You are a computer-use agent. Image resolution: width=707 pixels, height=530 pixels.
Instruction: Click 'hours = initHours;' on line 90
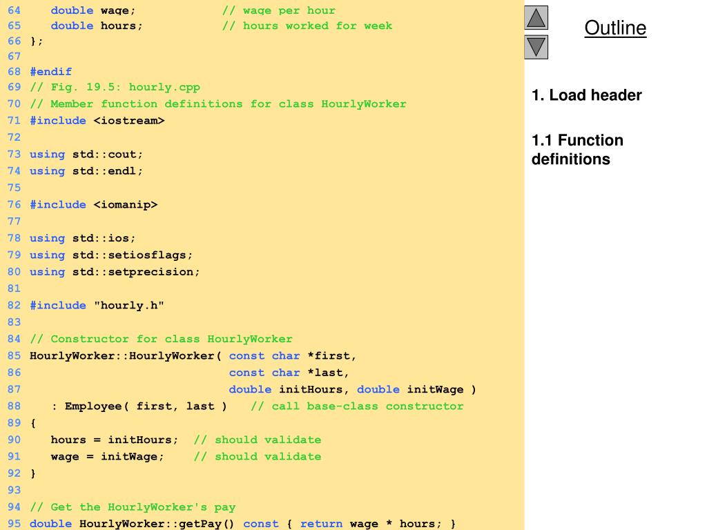pos(115,440)
